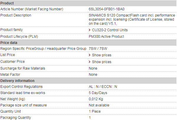
Task: Click the 7SW / 7SW price group value
Action: (98, 49)
